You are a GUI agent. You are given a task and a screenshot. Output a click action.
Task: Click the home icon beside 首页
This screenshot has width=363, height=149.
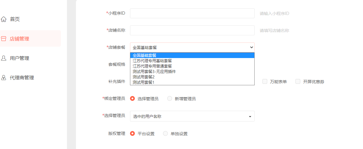(4, 19)
